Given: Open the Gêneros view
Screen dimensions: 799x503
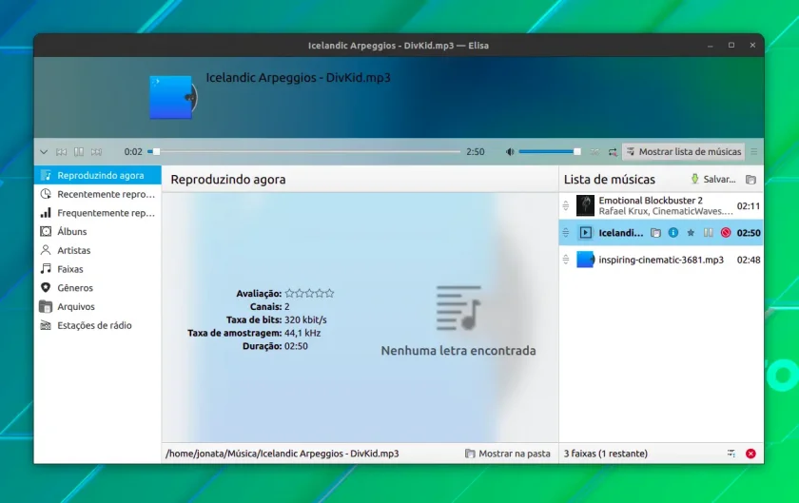Looking at the screenshot, I should pos(98,288).
